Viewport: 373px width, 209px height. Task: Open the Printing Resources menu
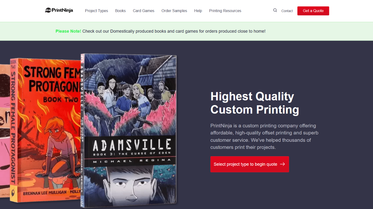(225, 11)
